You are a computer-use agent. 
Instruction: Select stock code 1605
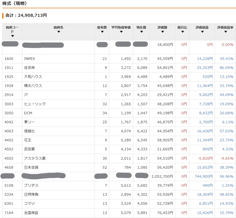point(9,59)
